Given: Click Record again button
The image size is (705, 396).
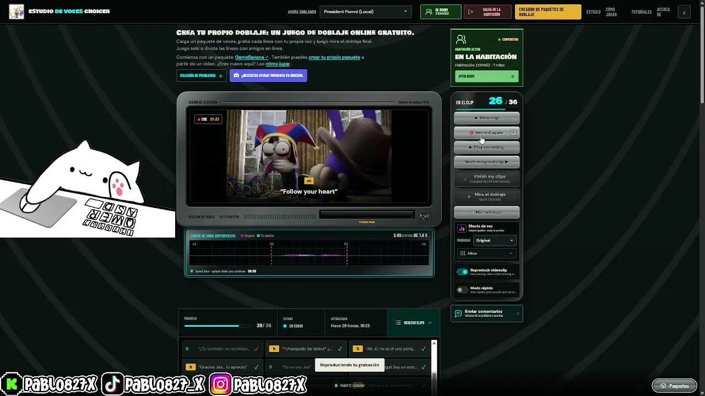Looking at the screenshot, I should pyautogui.click(x=487, y=133).
